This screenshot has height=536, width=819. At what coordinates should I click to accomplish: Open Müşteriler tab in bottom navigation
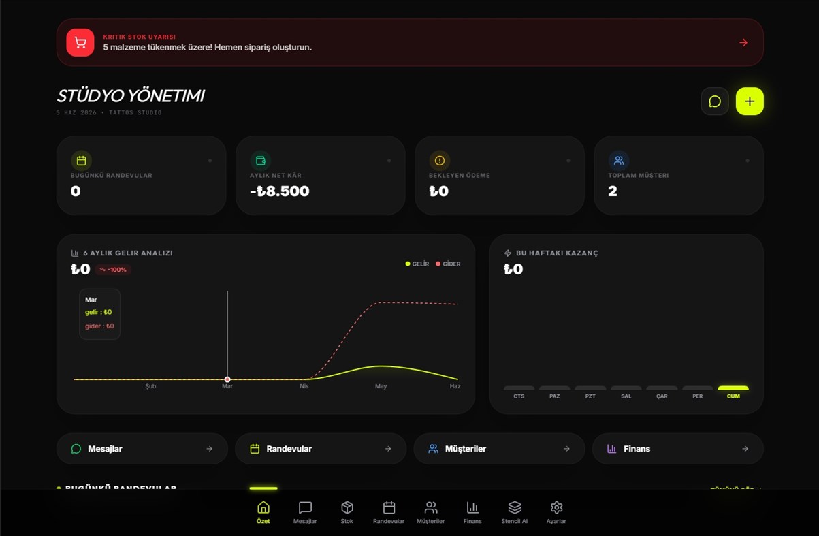click(x=431, y=512)
